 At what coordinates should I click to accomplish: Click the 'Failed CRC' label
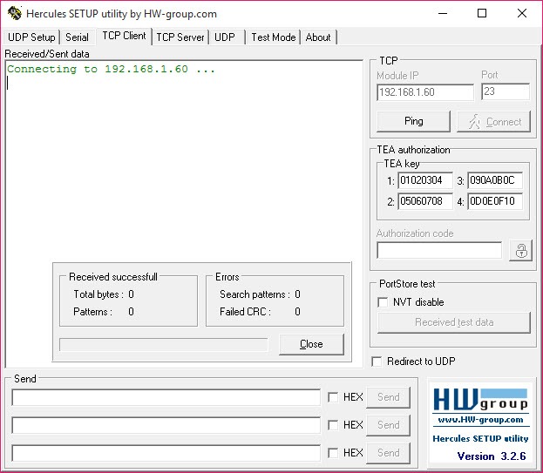coord(245,311)
